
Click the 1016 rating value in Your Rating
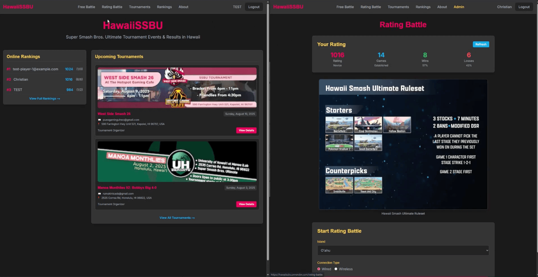[337, 55]
